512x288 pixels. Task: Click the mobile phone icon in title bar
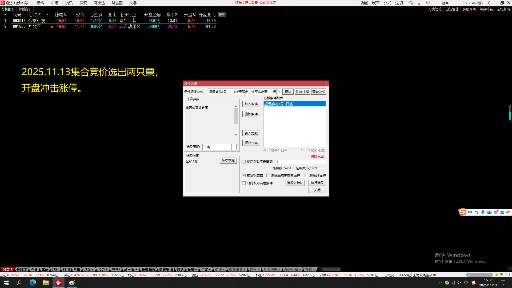click(x=419, y=3)
